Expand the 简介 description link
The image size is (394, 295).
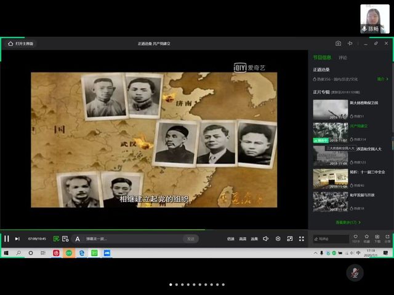click(382, 79)
